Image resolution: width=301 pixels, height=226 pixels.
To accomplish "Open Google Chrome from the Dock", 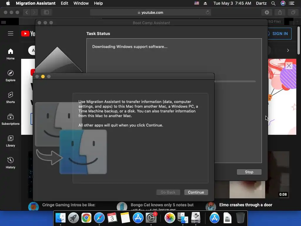I will tap(86, 218).
